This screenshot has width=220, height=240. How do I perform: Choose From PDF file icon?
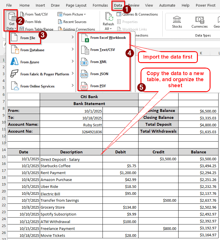coord(84,86)
